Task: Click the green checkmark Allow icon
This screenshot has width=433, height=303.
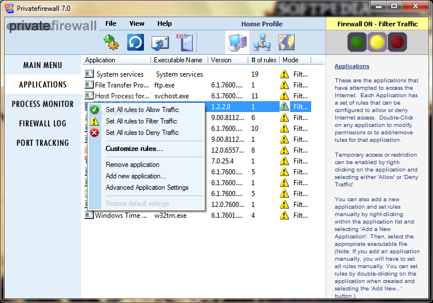Action: click(x=94, y=110)
